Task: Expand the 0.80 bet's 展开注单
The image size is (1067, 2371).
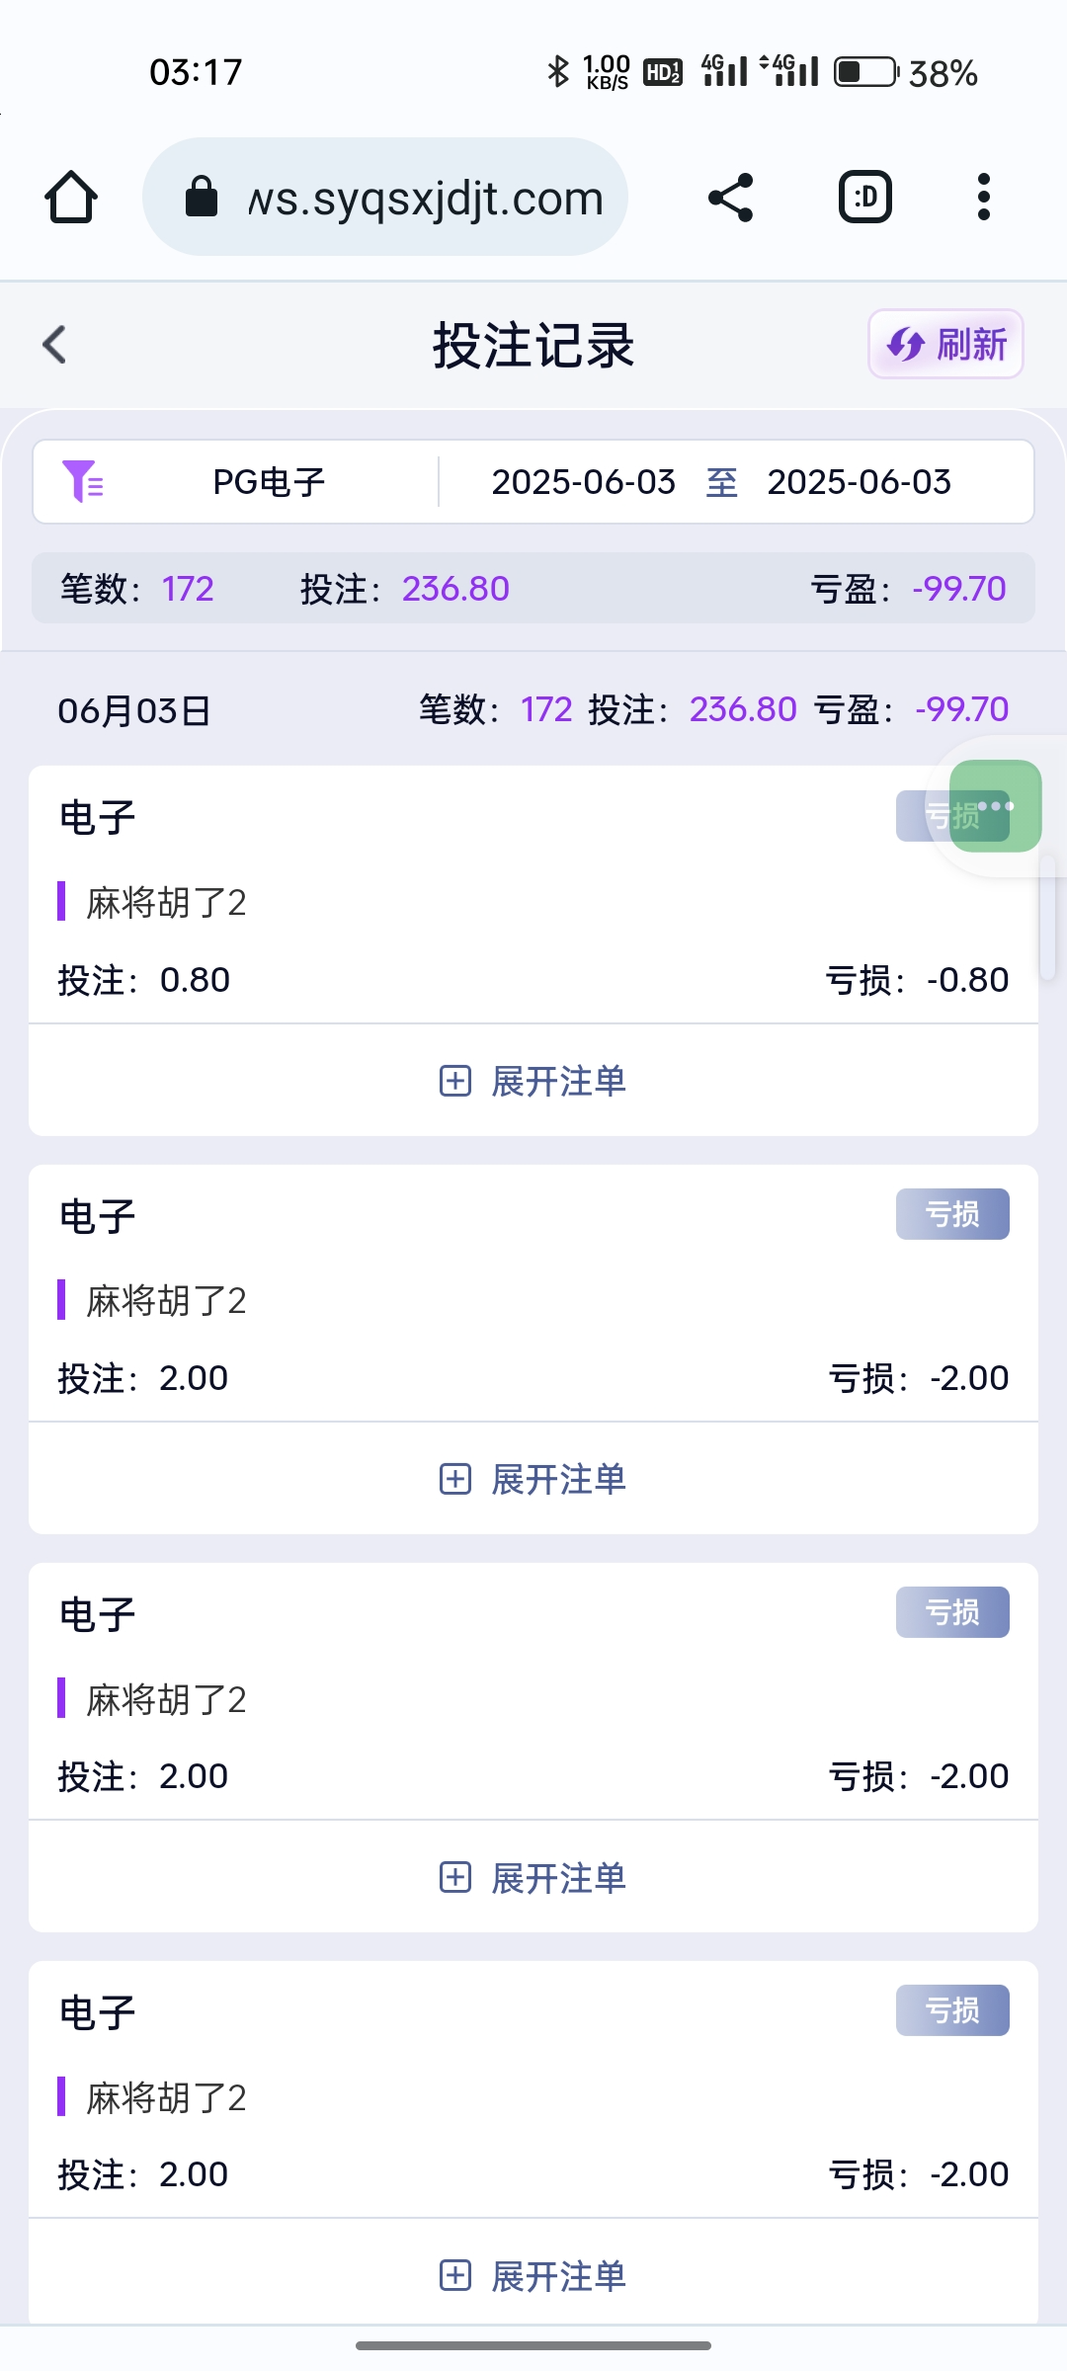Action: pos(558,1081)
